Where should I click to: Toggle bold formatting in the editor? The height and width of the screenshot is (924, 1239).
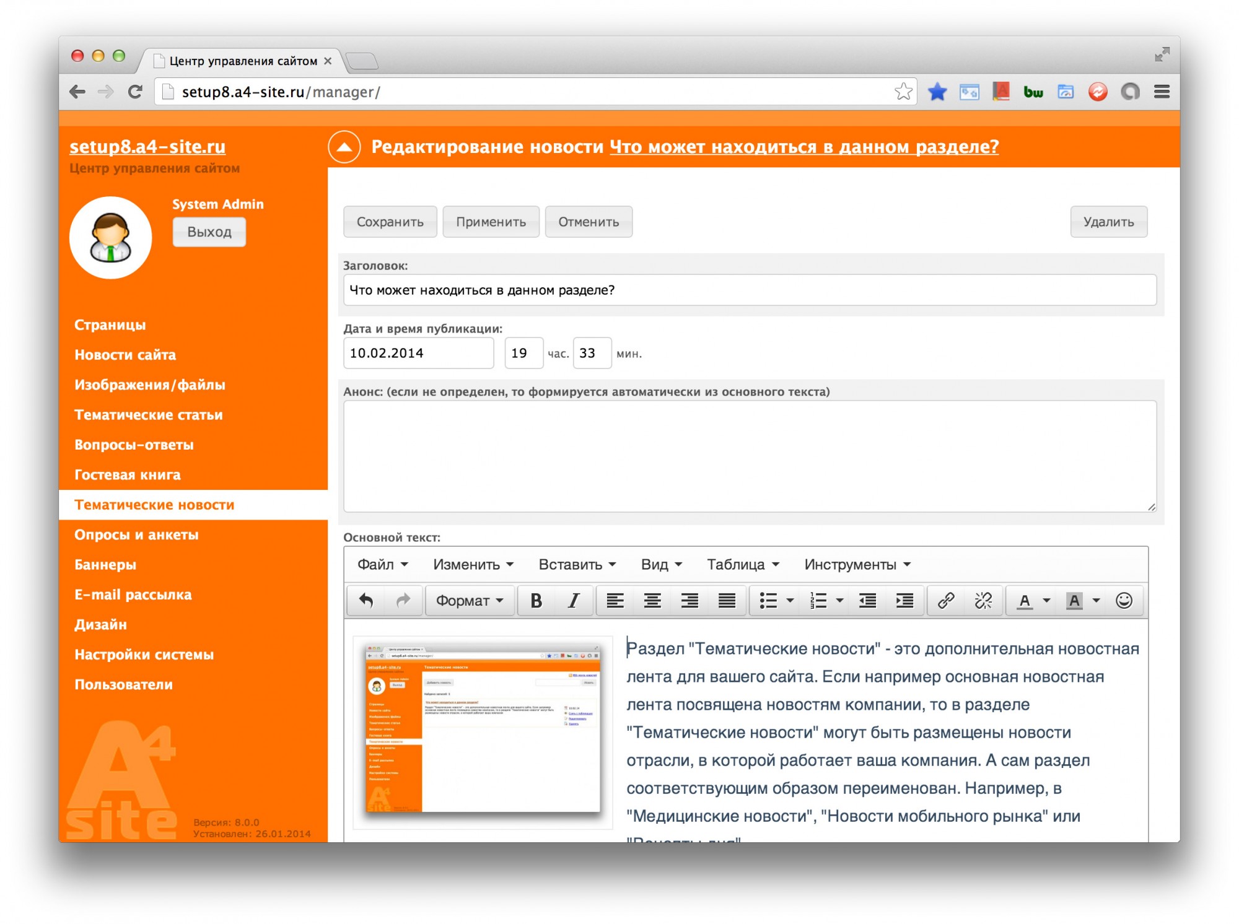point(536,600)
